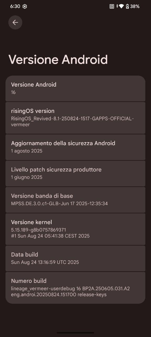Image resolution: width=151 pixels, height=337 pixels.
Task: Open the Versione Android 16 entry
Action: click(75, 88)
